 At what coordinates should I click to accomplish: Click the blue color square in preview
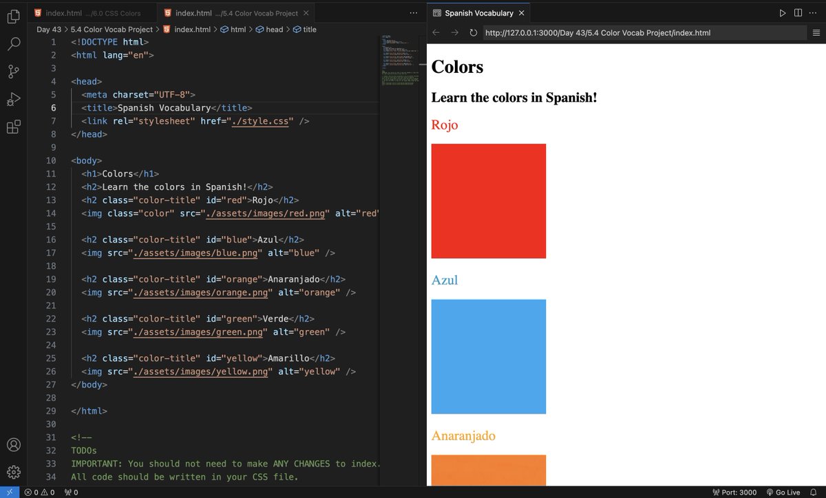[x=489, y=356]
